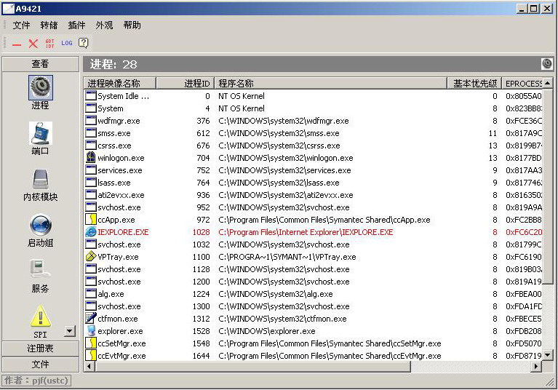Image resolution: width=558 pixels, height=390 pixels.
Task: Click the 文件 sidebar section button
Action: (41, 365)
